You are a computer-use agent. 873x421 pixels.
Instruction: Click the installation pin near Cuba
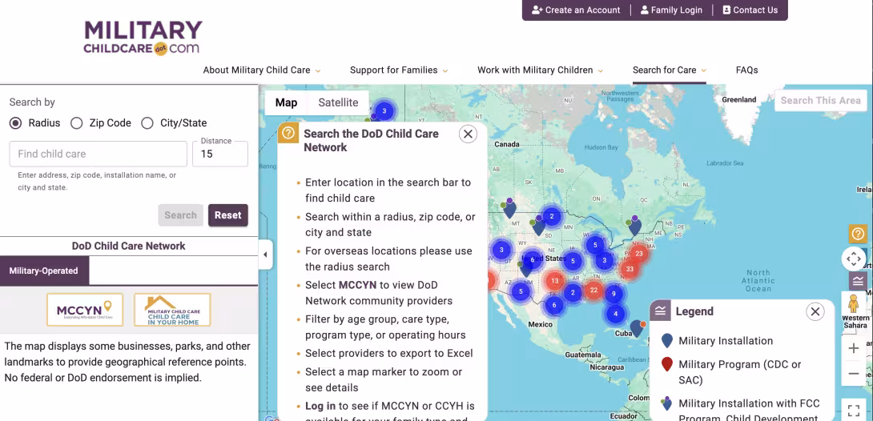click(x=637, y=328)
